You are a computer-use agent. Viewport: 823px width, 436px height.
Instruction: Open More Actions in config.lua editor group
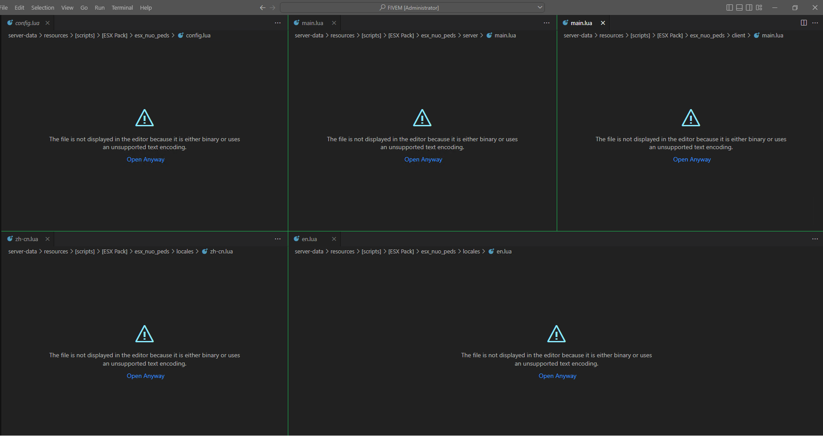point(278,23)
